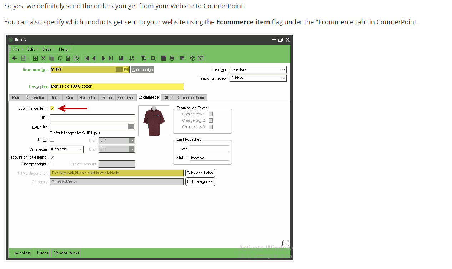Switch to the Main tab

pyautogui.click(x=16, y=98)
